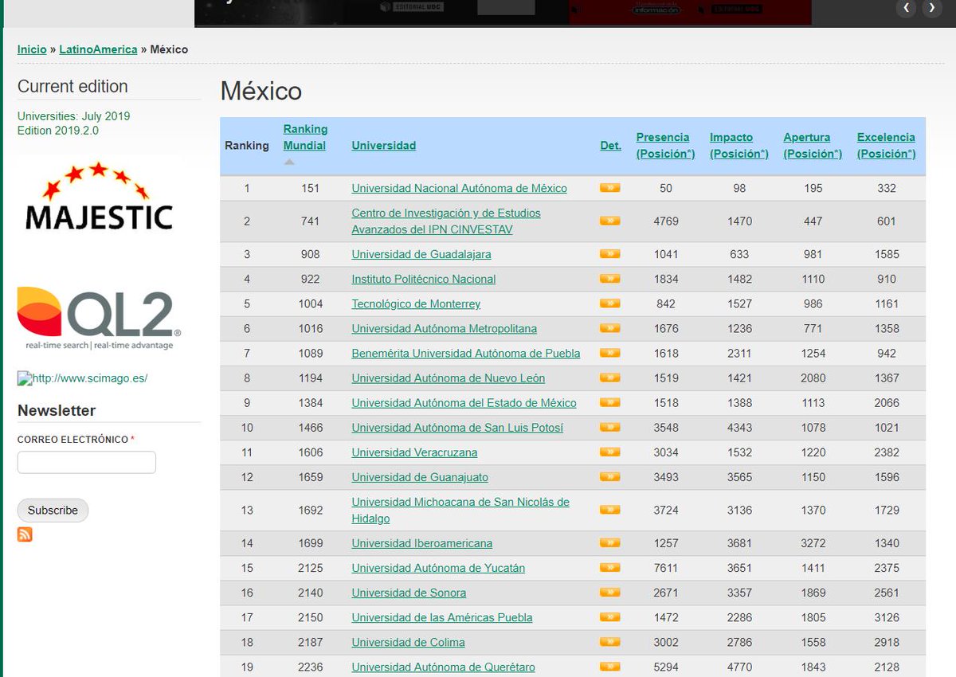Open Universidad de las Américas Puebla link
The width and height of the screenshot is (956, 677).
(442, 617)
